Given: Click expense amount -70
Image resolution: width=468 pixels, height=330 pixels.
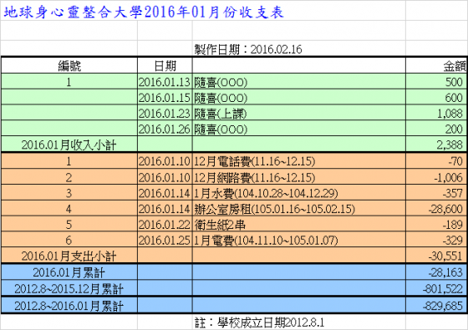Looking at the screenshot, I should (436, 161).
